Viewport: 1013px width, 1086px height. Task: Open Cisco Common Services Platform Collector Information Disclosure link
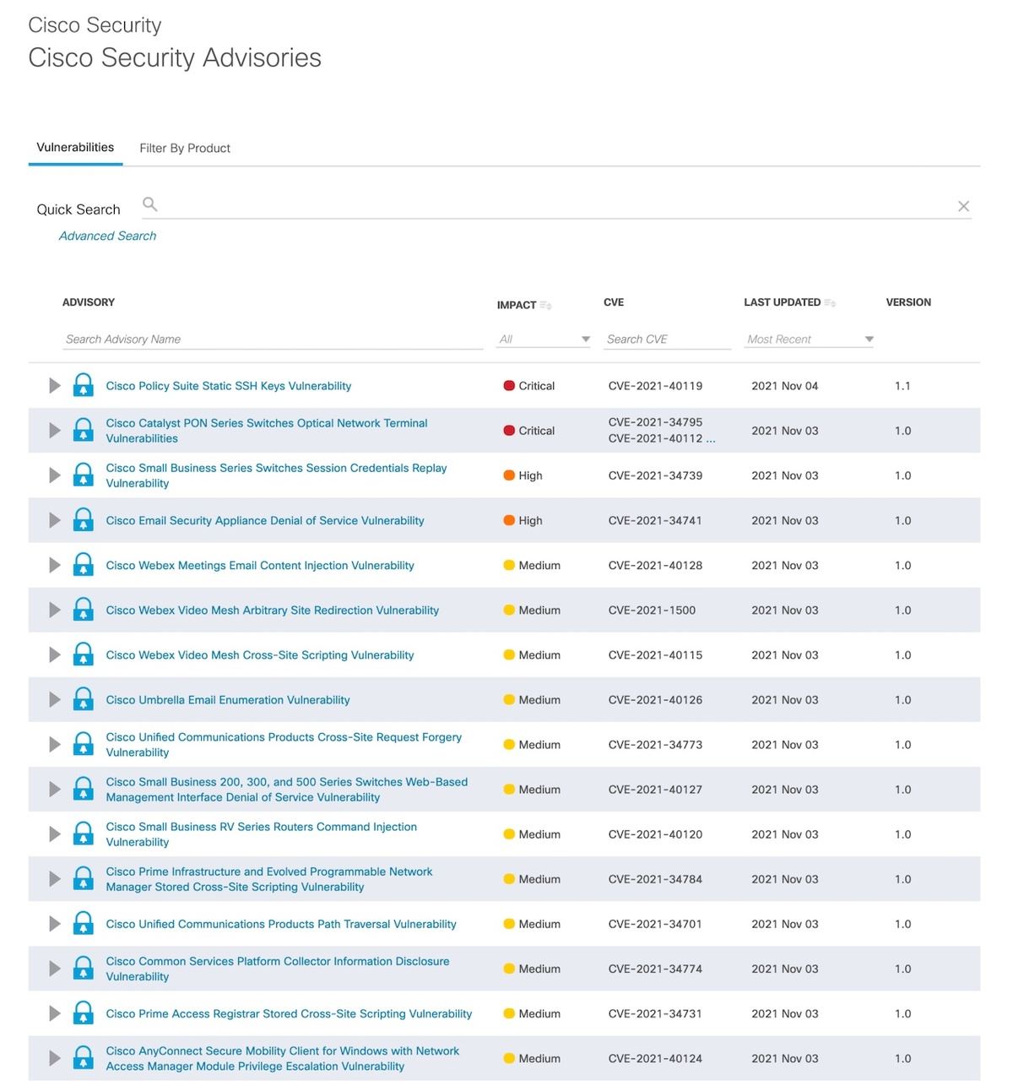tap(278, 969)
